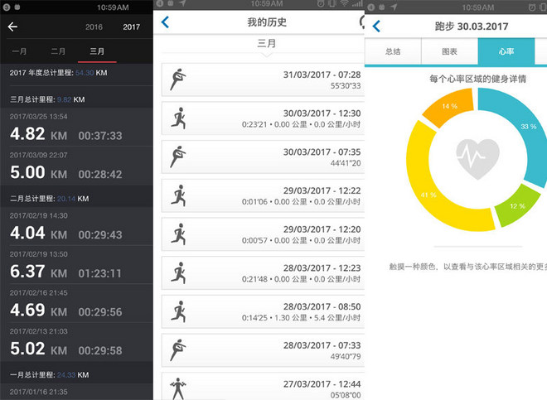The height and width of the screenshot is (400, 547).
Task: Open the activity entry 30/03/2017 - 07:35
Action: (x=263, y=157)
